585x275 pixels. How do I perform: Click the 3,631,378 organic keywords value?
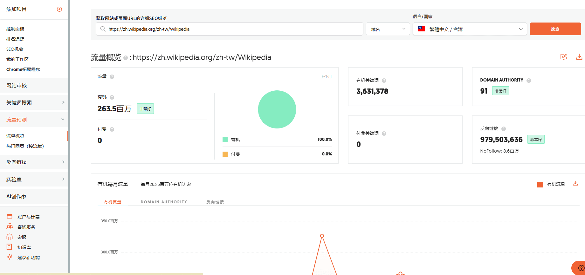pos(372,91)
